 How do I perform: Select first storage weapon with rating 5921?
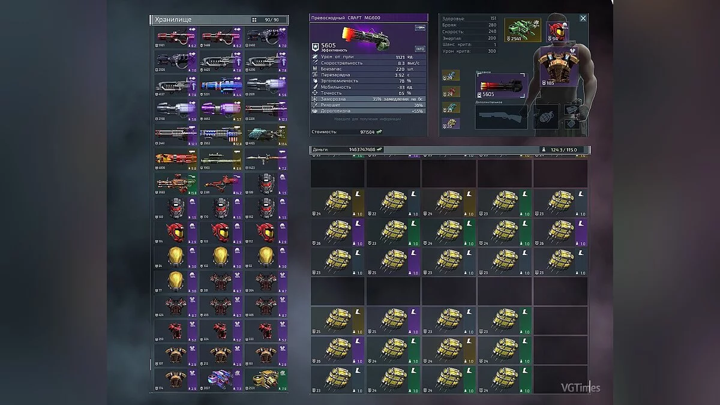click(175, 37)
